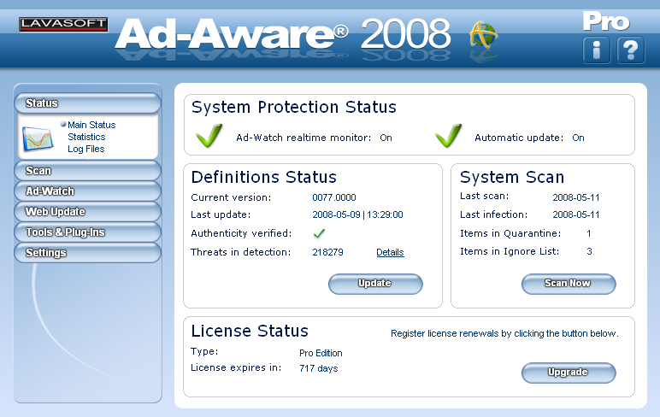The height and width of the screenshot is (417, 660).
Task: Click the statistics chart icon in Status panel
Action: coord(38,138)
